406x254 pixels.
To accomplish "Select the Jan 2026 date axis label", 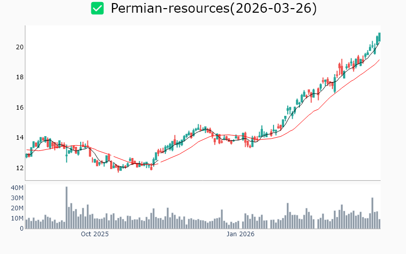I will tap(240, 234).
